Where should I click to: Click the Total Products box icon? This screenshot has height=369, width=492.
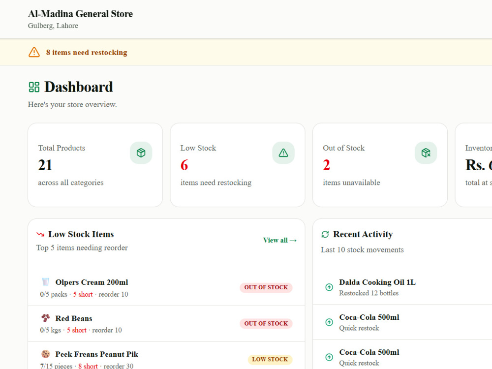(141, 153)
